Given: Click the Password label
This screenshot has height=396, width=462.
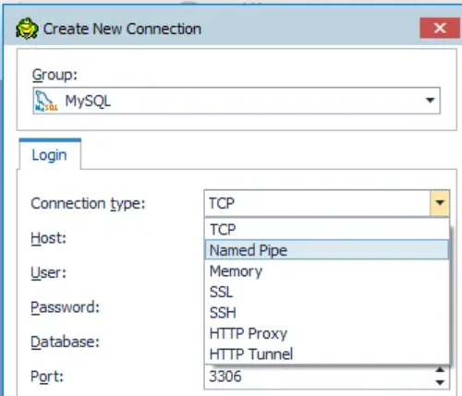Looking at the screenshot, I should coord(66,307).
